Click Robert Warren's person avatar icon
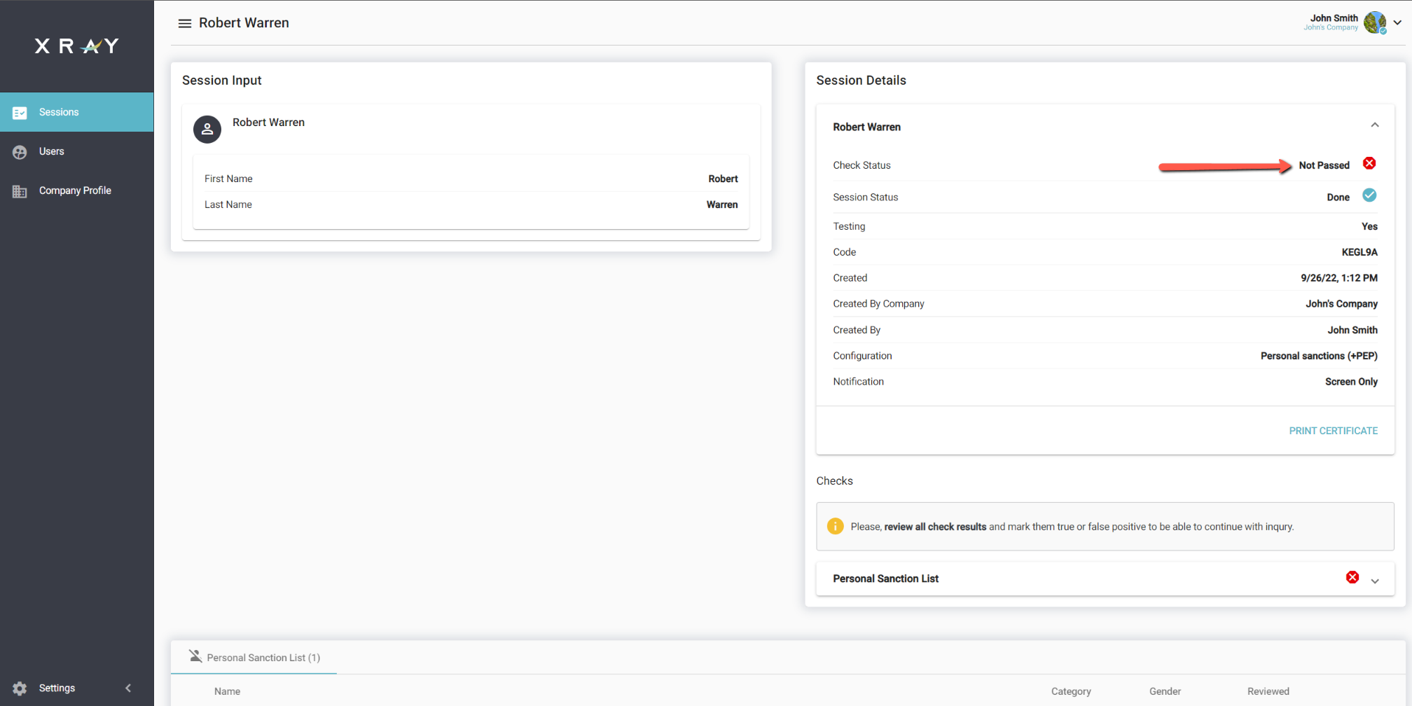Screen dimensions: 1412x706 pos(207,130)
